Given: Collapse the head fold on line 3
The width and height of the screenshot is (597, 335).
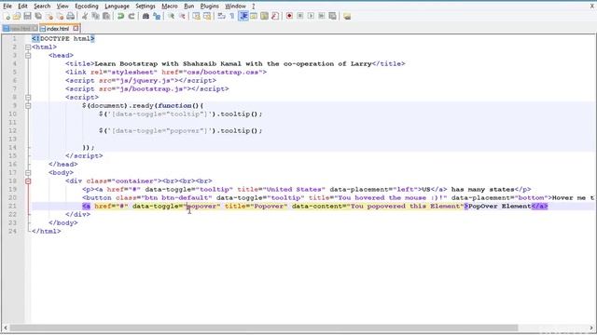Looking at the screenshot, I should [28, 56].
